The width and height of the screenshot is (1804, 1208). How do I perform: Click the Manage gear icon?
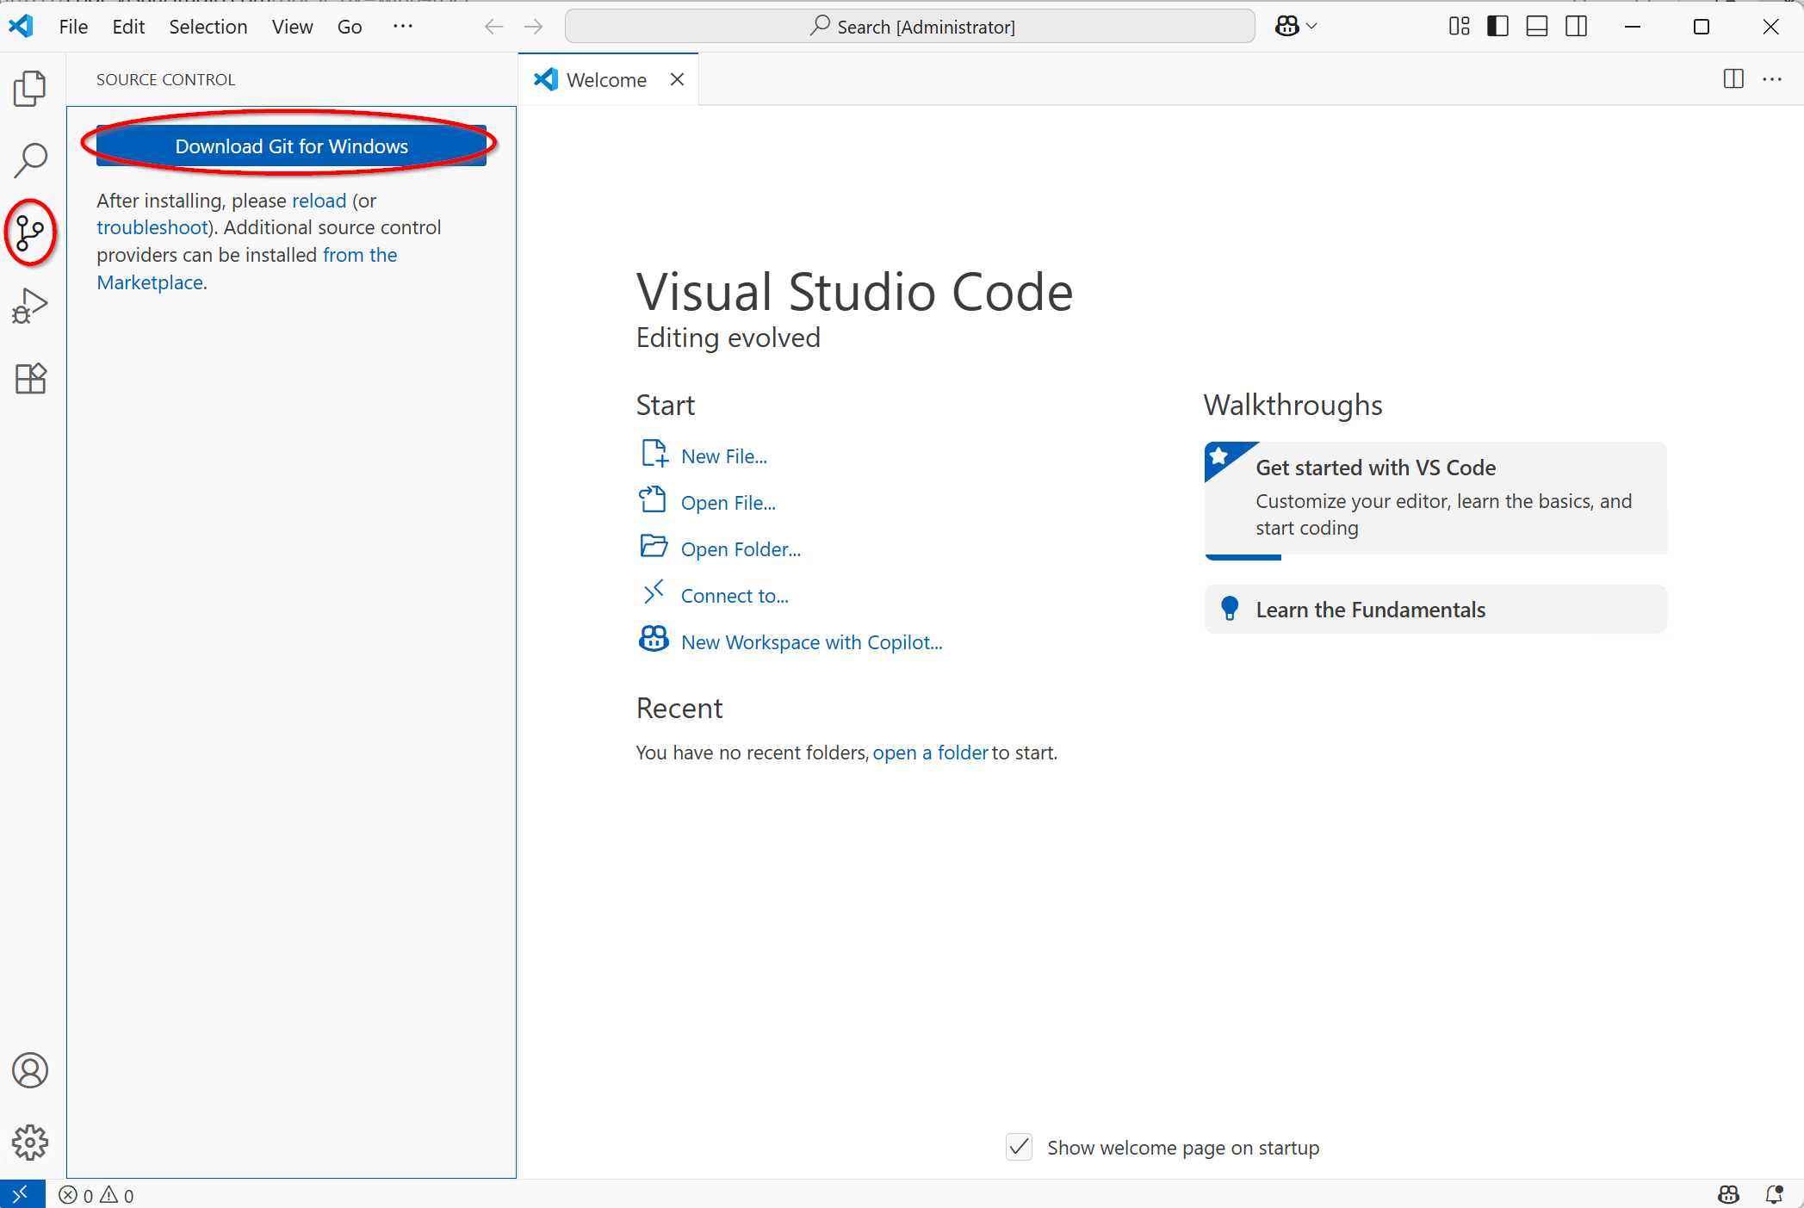[30, 1143]
